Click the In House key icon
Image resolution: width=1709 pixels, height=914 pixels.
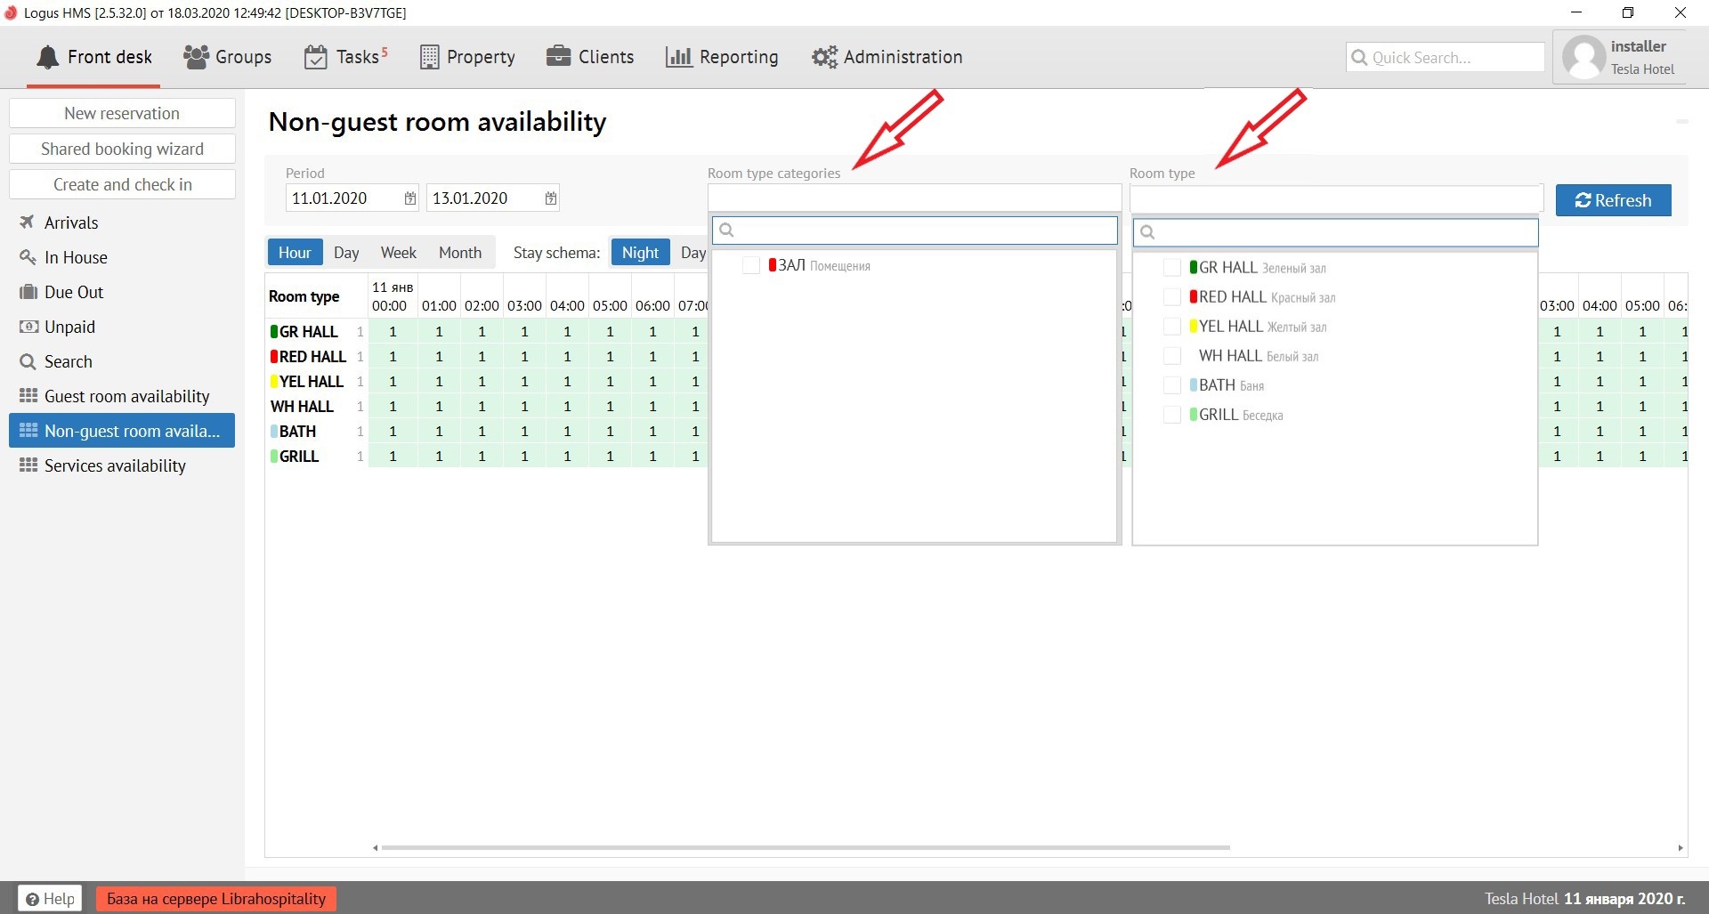(28, 256)
